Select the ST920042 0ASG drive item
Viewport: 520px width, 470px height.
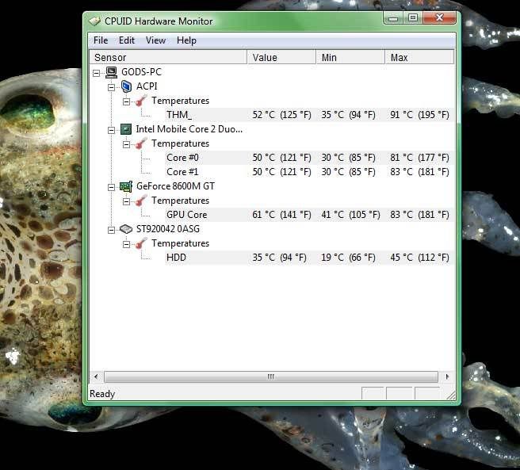tap(168, 229)
